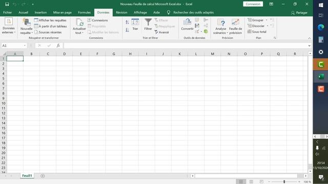The height and width of the screenshot is (184, 328).
Task: Expand the Grouper dropdown arrow
Action: click(266, 20)
